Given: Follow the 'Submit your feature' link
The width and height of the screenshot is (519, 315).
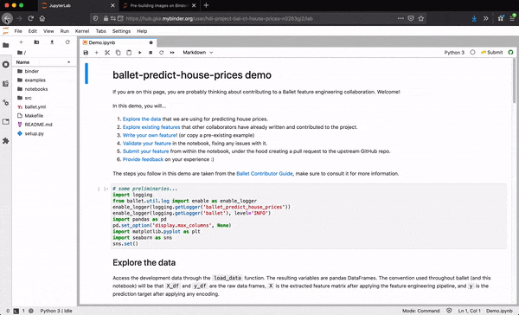Looking at the screenshot, I should point(145,151).
